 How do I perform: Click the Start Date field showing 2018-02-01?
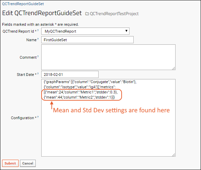point(70,74)
